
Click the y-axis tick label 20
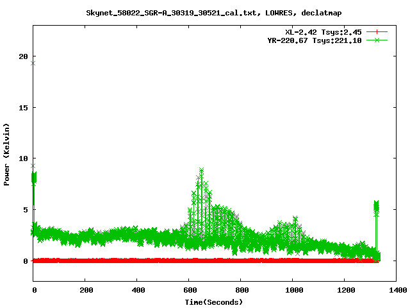click(x=23, y=56)
